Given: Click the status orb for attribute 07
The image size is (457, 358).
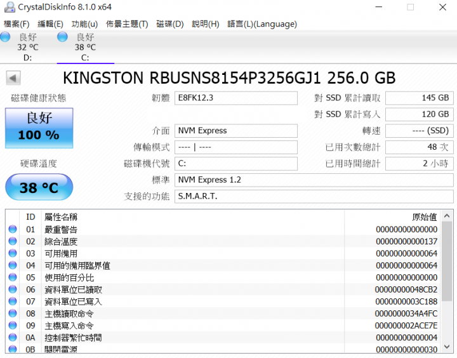Looking at the screenshot, I should [x=13, y=301].
